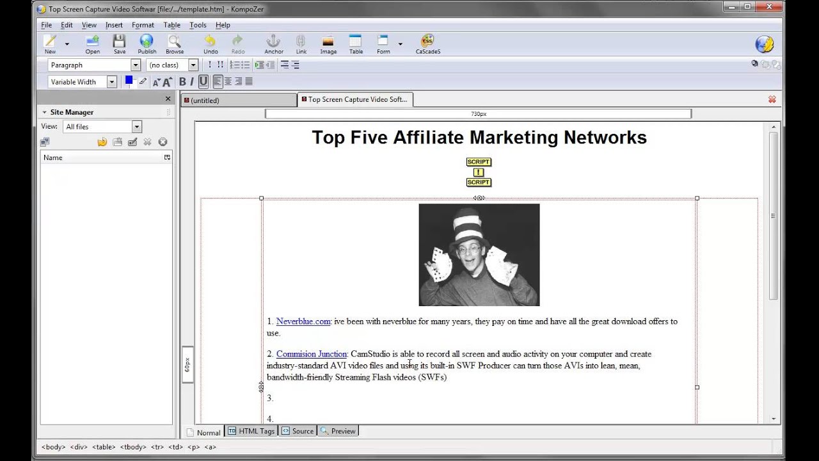This screenshot has width=819, height=461.
Task: Click the Neverblue.com link
Action: 303,321
